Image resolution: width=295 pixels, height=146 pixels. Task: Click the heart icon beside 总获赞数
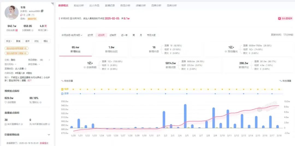point(6,102)
